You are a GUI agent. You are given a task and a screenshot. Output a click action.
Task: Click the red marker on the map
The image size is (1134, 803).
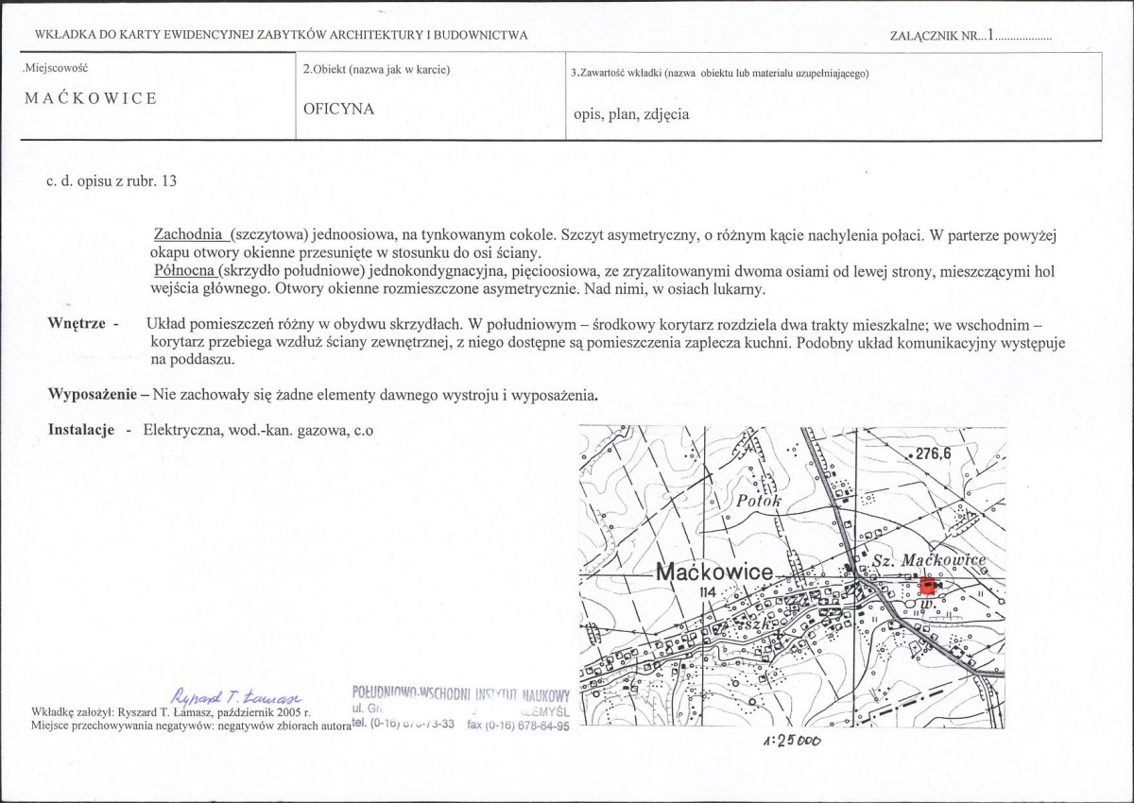click(927, 587)
